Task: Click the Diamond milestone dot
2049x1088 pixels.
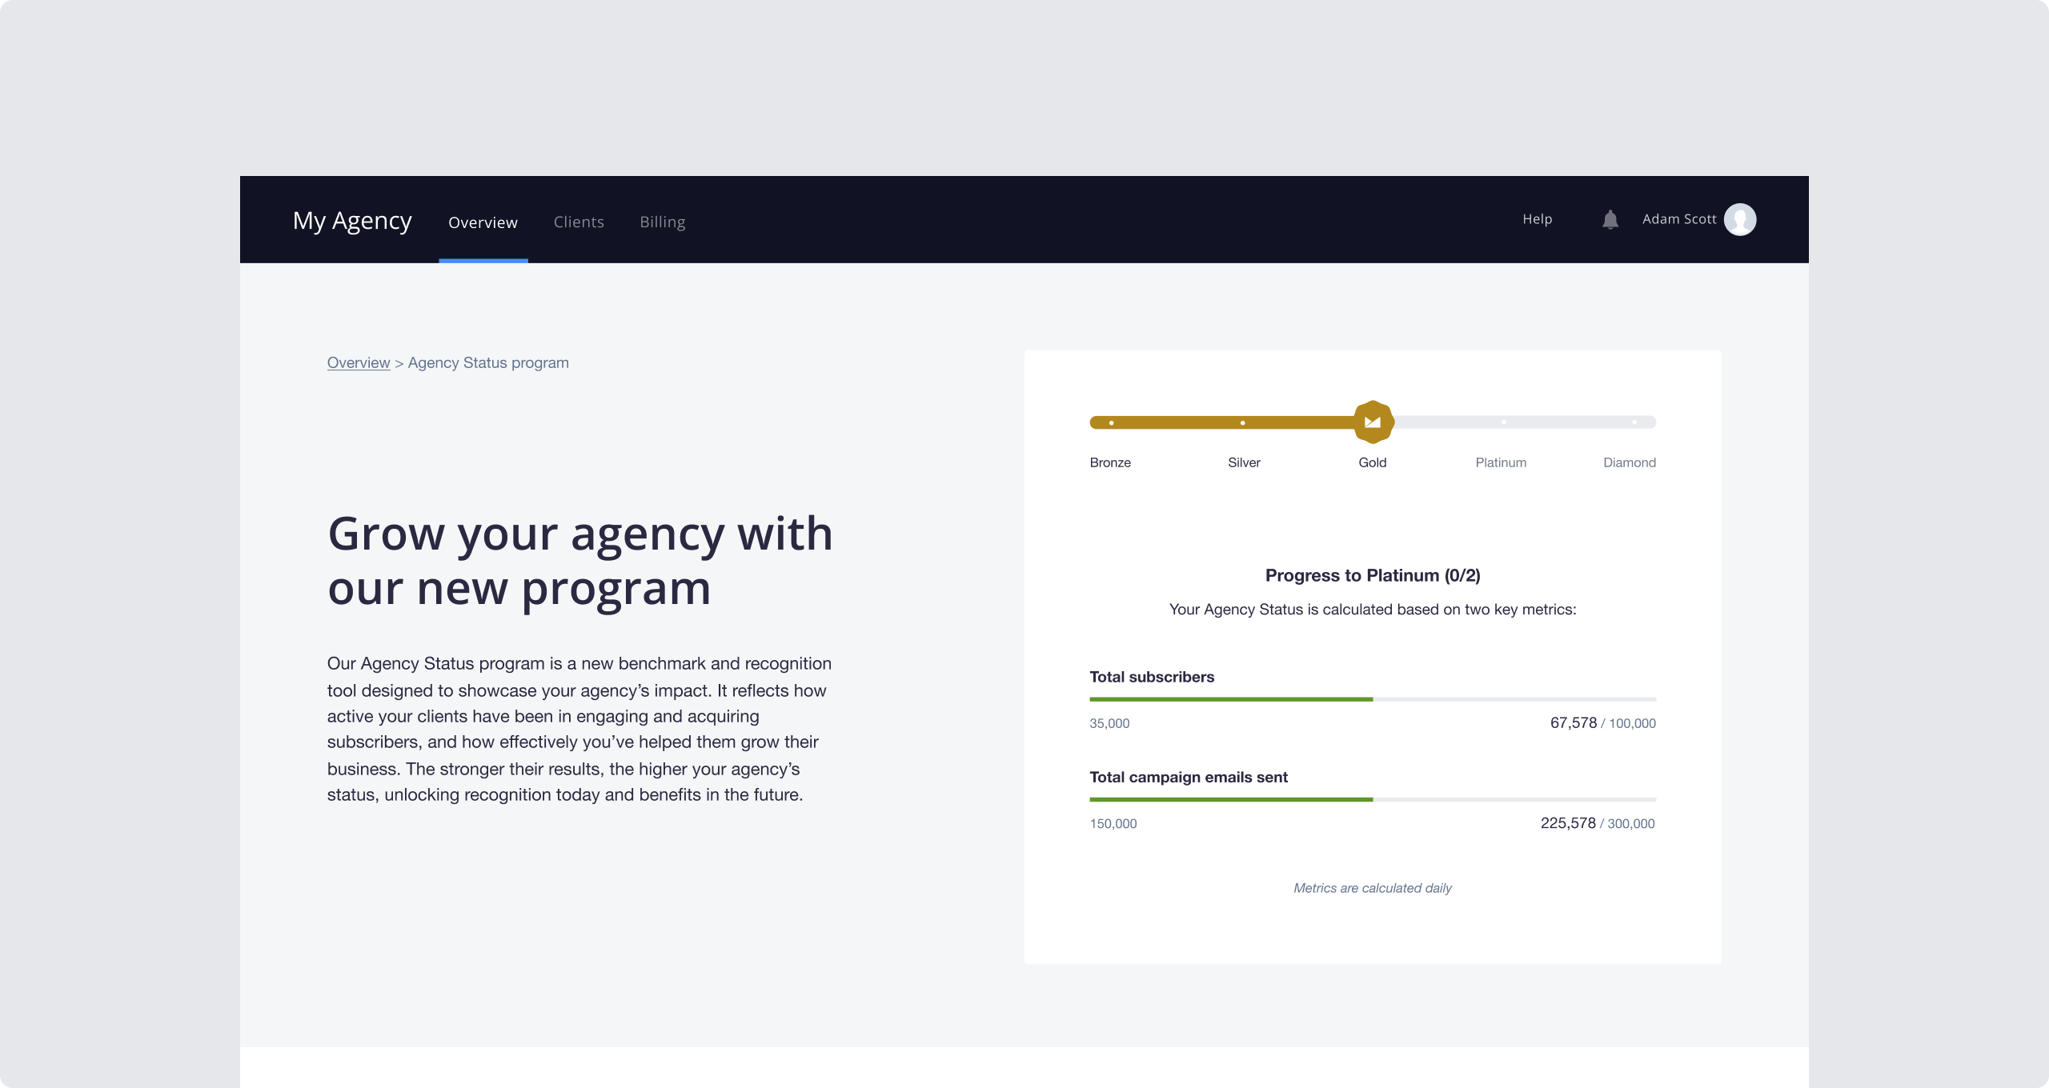Action: [1634, 422]
